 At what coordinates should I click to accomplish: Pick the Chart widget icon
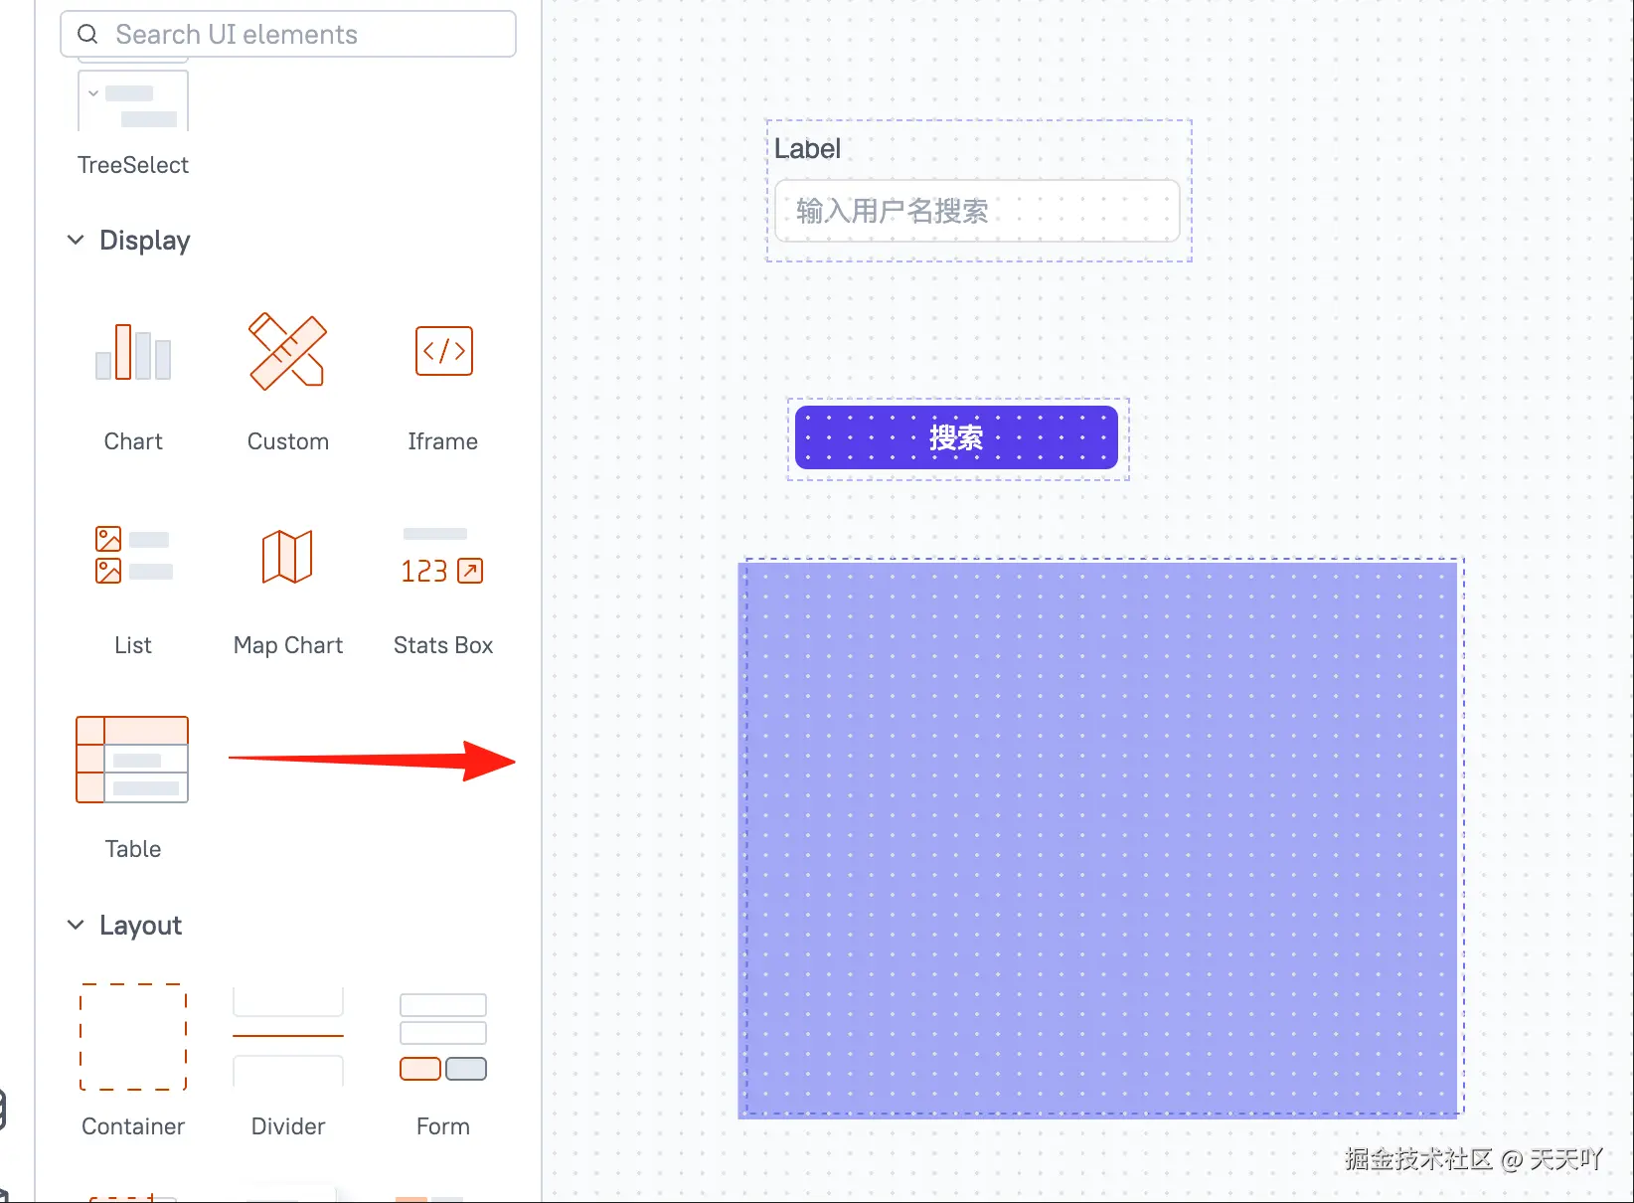click(133, 352)
